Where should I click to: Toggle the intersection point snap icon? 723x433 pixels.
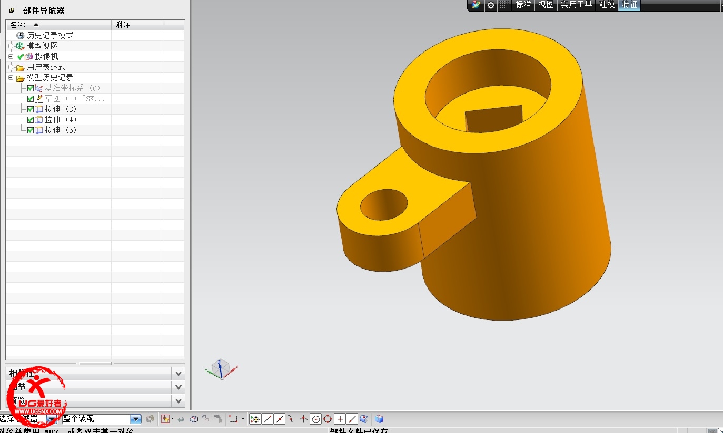click(303, 419)
